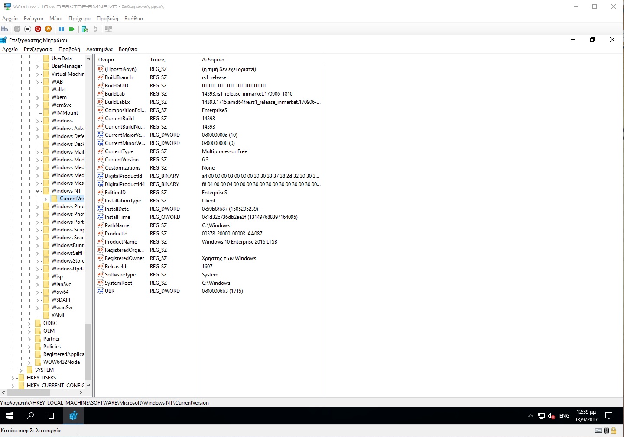Screen dimensions: 624x437
Task: Open the Action Center notification icon
Action: tap(609, 416)
